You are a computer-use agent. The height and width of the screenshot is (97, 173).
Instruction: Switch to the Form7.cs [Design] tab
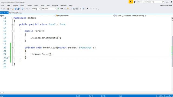(x=15, y=13)
